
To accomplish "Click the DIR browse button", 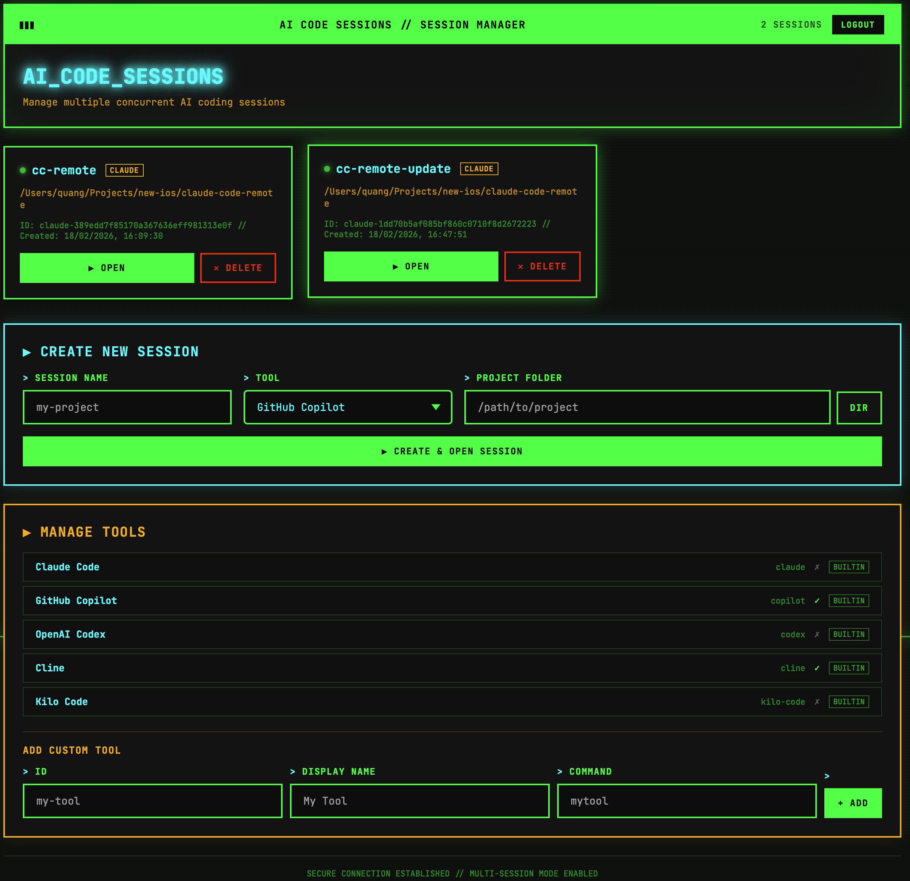I will click(x=859, y=408).
